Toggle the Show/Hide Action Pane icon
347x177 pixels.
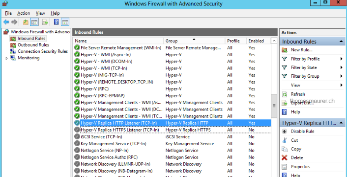(x=65, y=22)
